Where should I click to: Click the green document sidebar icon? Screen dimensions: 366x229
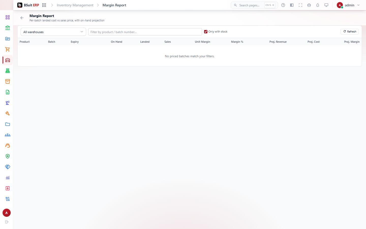(8, 92)
